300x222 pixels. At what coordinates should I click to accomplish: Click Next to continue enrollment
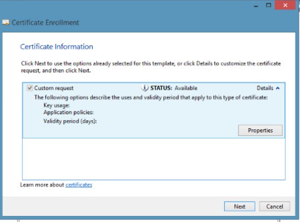[240, 206]
